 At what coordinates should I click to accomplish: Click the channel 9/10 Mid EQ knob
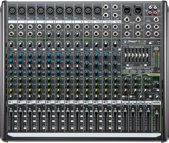coord(87,63)
